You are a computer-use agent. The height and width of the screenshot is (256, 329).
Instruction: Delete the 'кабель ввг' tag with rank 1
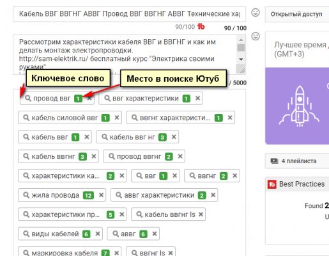click(x=86, y=137)
